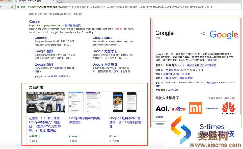Open the DoubleClick subsidiary link
The height and width of the screenshot is (149, 243).
tap(225, 83)
